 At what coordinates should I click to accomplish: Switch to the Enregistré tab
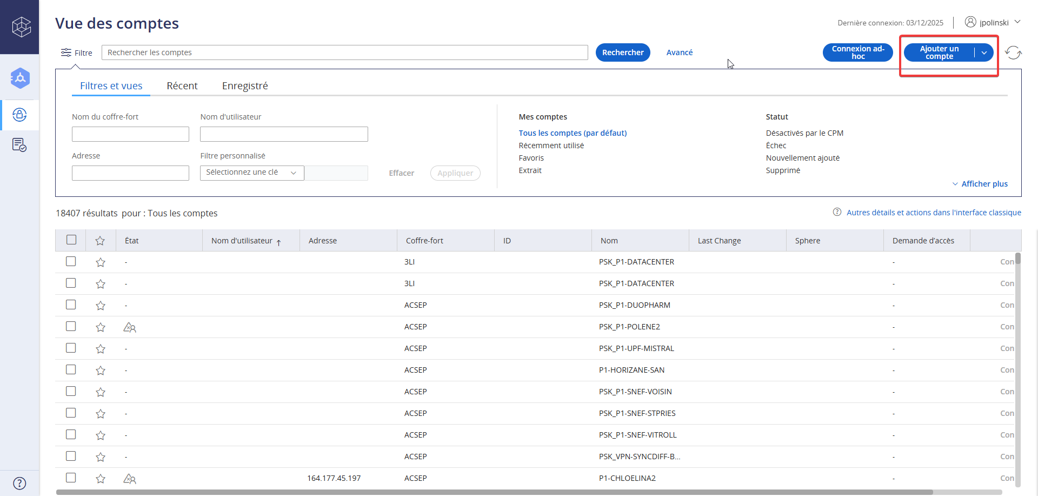coord(245,86)
